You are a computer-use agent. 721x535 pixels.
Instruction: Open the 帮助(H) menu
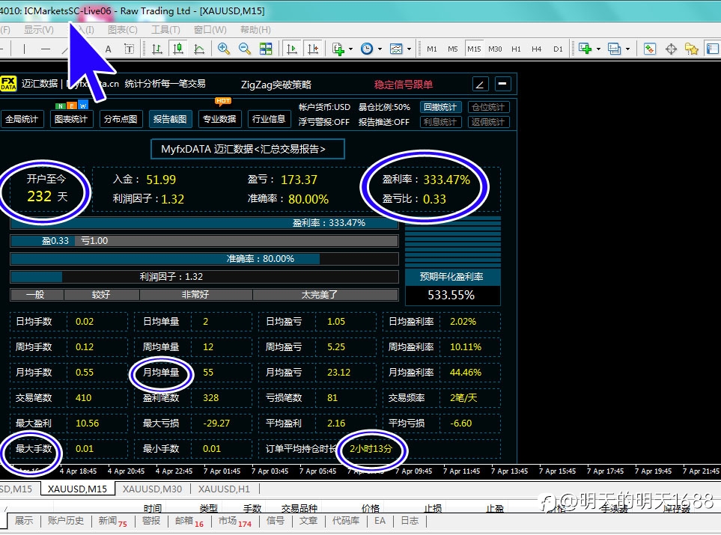coord(255,30)
